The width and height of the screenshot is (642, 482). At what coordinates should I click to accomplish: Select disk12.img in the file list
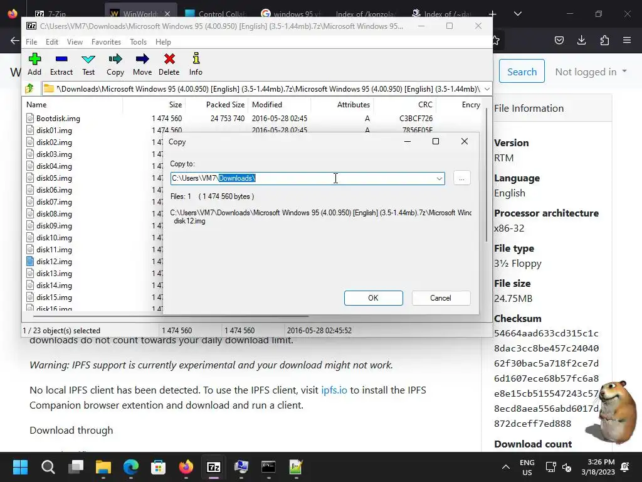[x=54, y=261]
